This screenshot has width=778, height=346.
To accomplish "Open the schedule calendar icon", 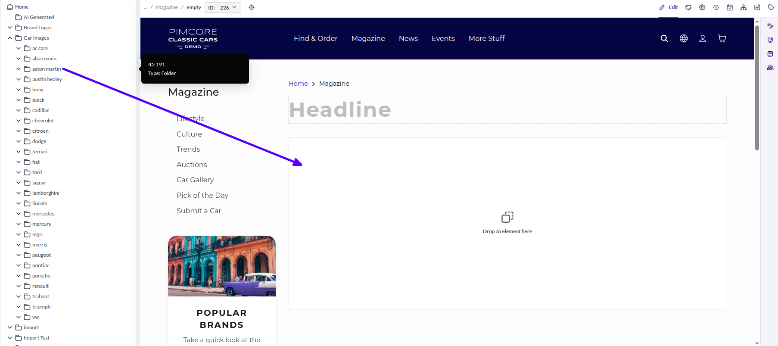I will [730, 7].
